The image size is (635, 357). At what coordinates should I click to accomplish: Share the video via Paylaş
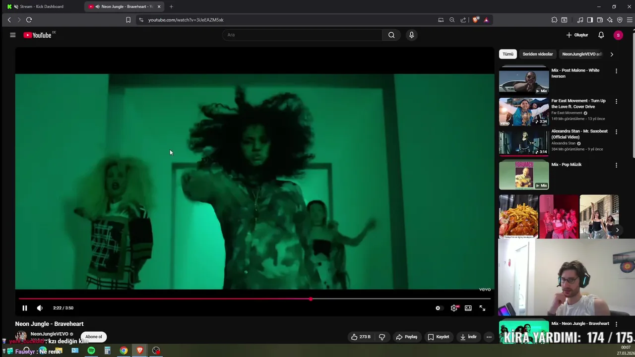[406, 337]
